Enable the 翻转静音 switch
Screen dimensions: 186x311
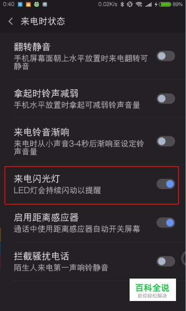coord(166,56)
